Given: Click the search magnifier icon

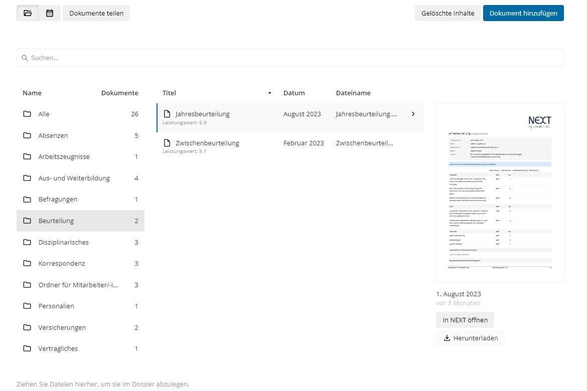Looking at the screenshot, I should pyautogui.click(x=25, y=58).
